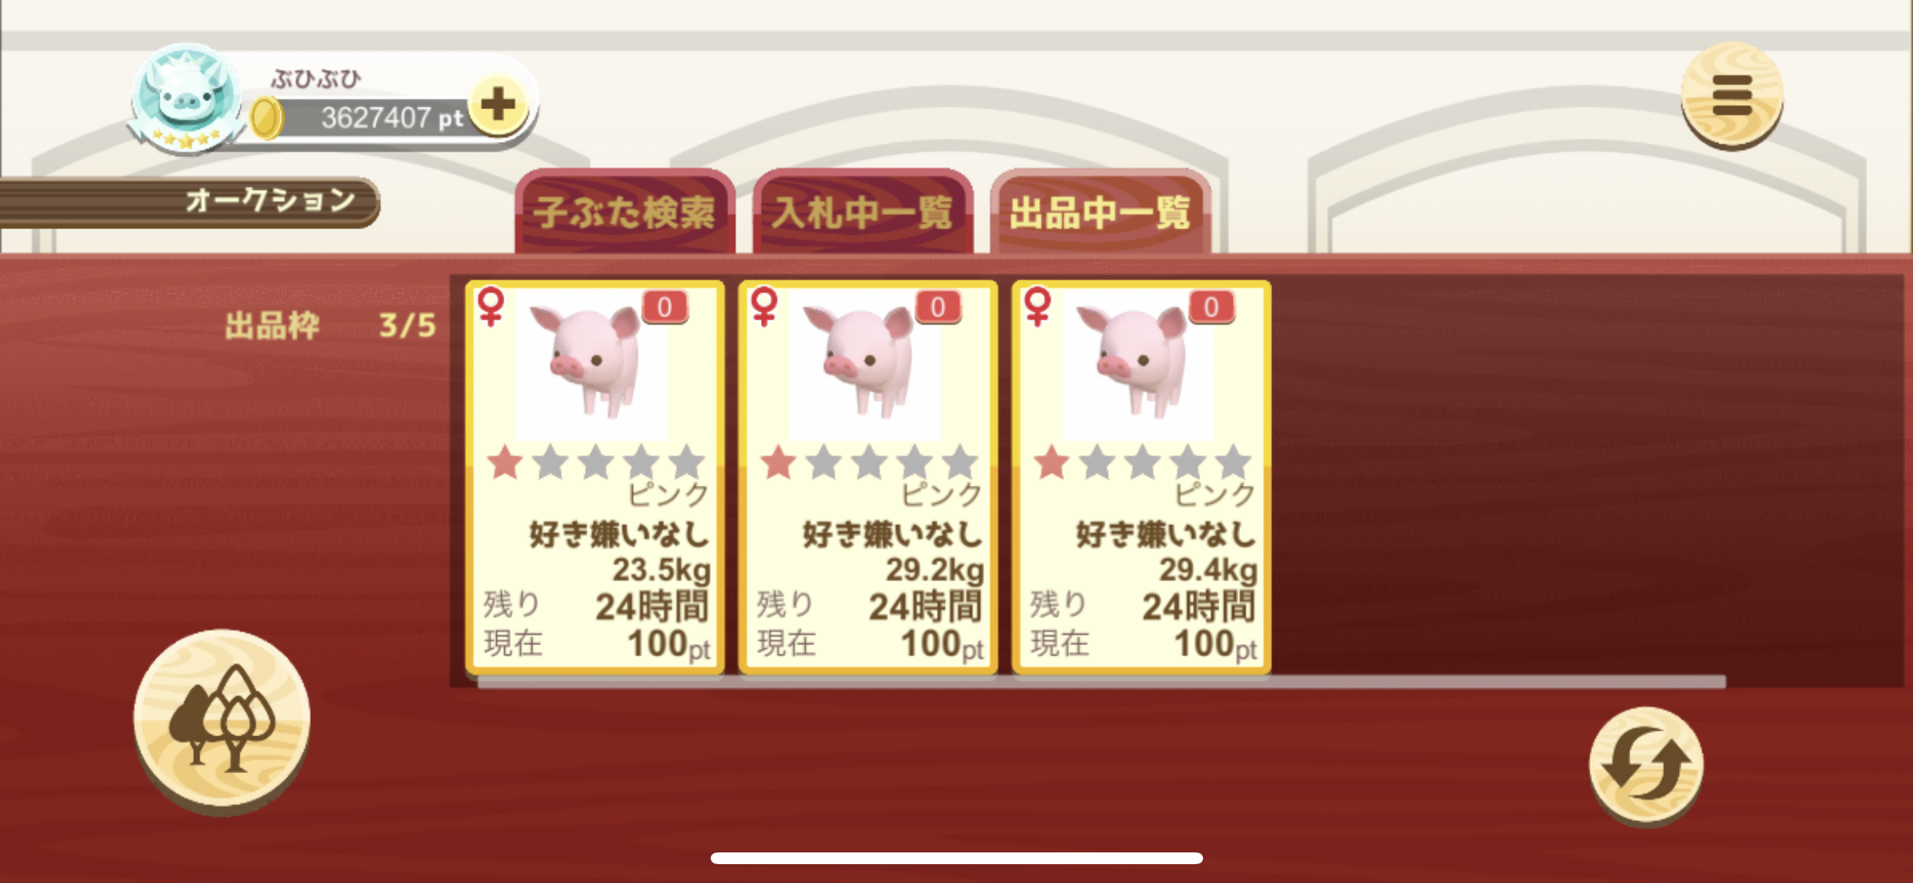Open the 29.2kg pink pig listing card

point(869,476)
